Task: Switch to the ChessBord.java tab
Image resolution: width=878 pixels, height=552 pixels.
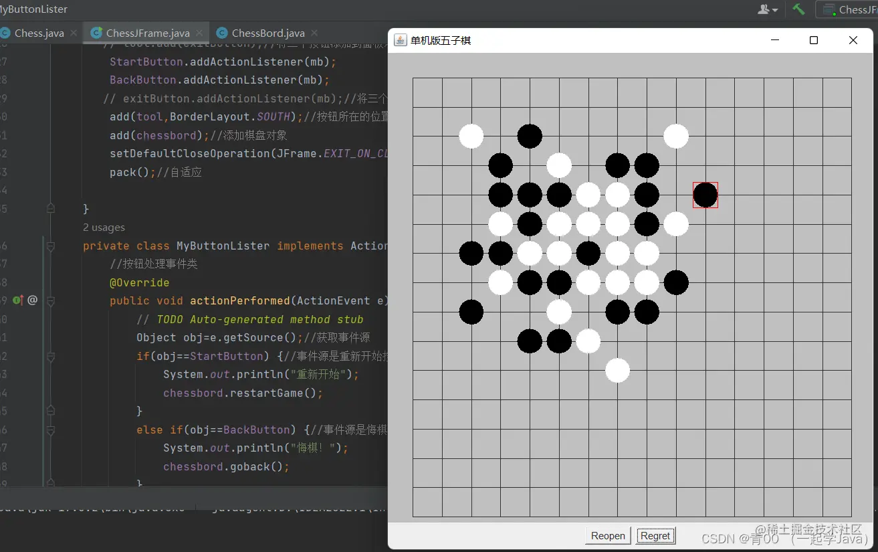Action: [267, 32]
